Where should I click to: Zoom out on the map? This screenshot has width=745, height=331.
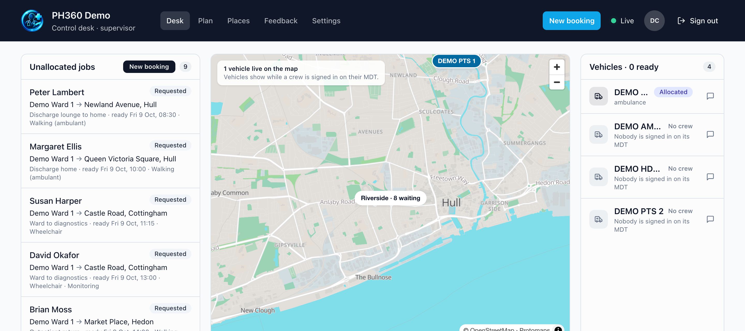tap(556, 82)
